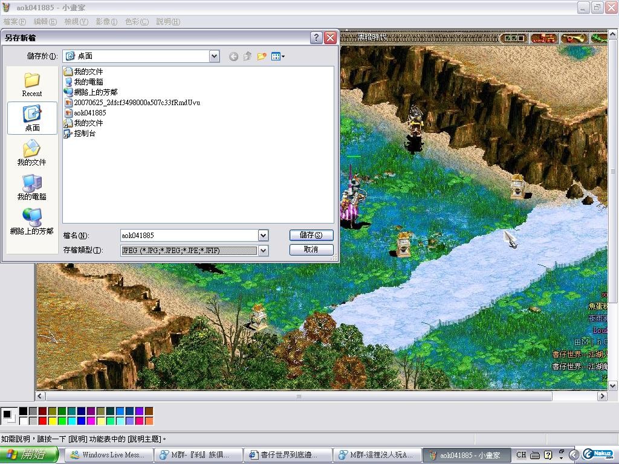Click the 檔名 field containing aok041885

[189, 236]
